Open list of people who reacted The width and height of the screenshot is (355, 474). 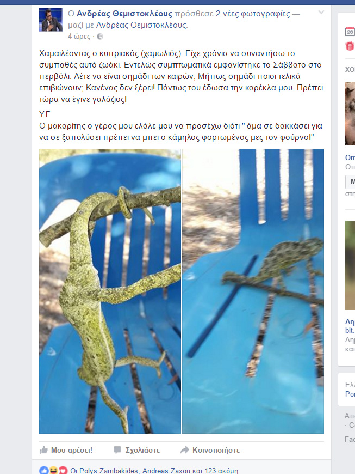[154, 471]
